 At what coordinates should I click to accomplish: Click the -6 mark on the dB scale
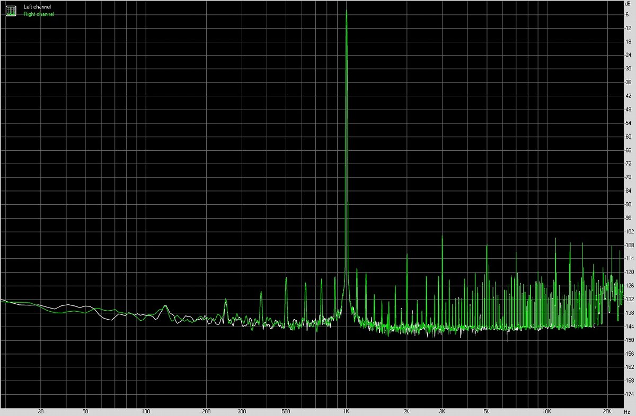(x=629, y=14)
